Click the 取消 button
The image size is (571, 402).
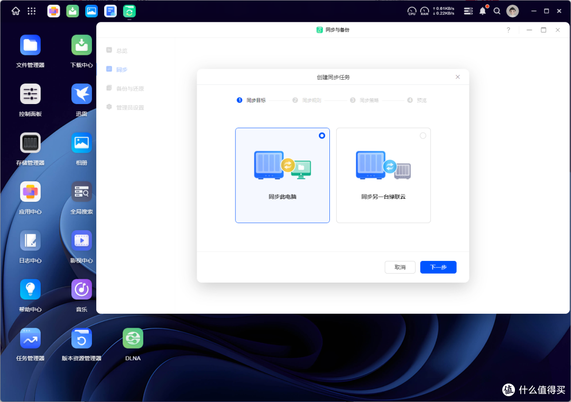coord(400,267)
